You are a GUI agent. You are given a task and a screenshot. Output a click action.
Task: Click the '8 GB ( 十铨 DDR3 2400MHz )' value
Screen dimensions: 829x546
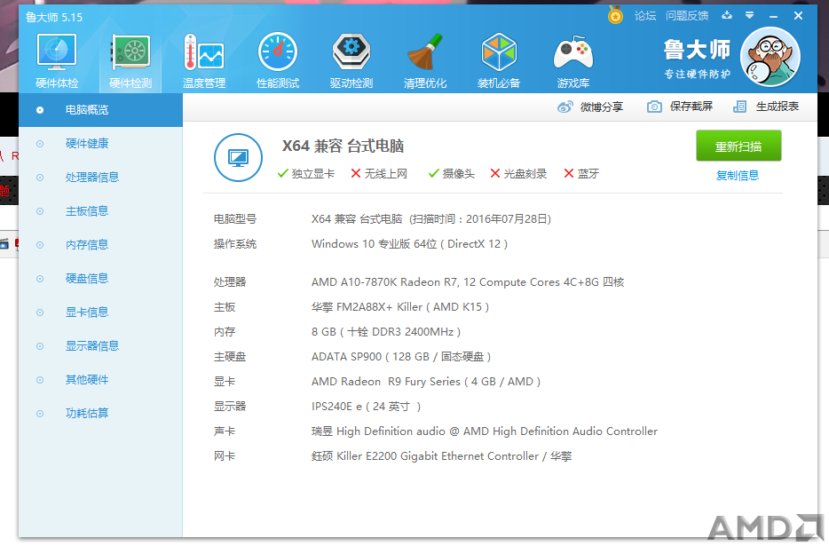(x=386, y=332)
